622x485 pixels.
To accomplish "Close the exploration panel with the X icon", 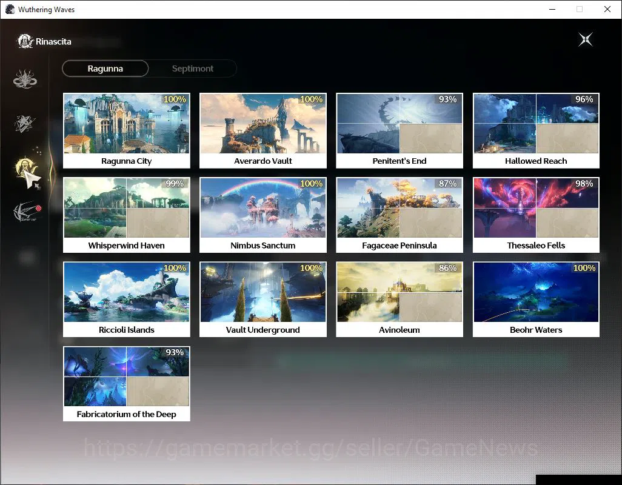I will tap(586, 39).
